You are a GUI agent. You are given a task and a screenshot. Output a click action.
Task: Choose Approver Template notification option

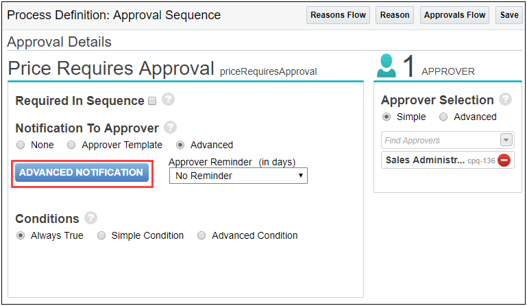pos(71,145)
